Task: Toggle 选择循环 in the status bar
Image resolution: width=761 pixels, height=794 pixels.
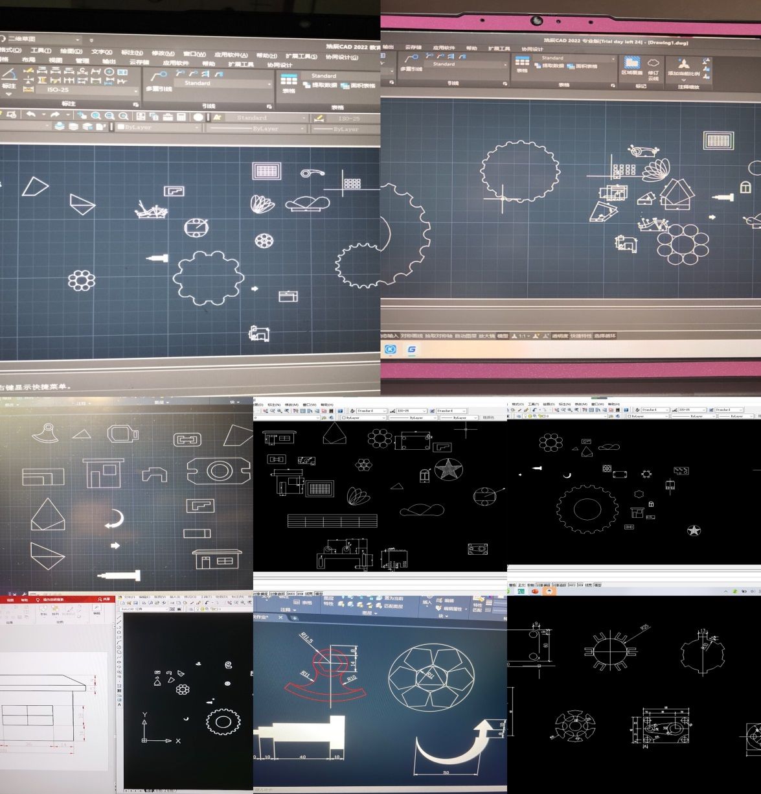Action: (605, 336)
